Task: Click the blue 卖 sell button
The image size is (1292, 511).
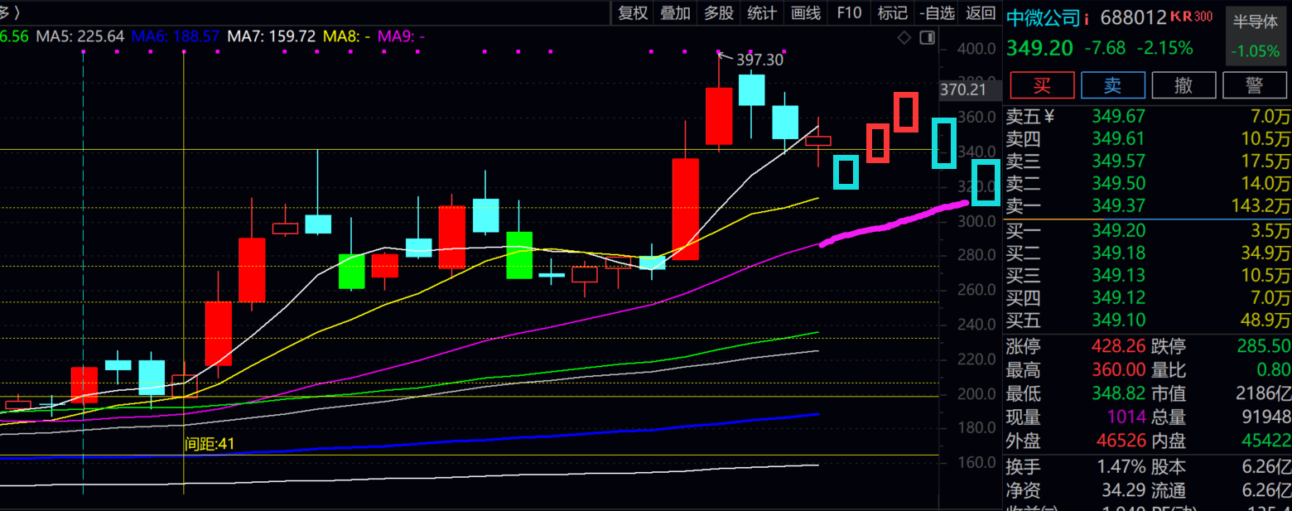Action: 1112,85
